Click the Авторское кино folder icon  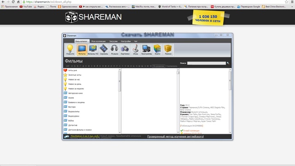pos(65,93)
